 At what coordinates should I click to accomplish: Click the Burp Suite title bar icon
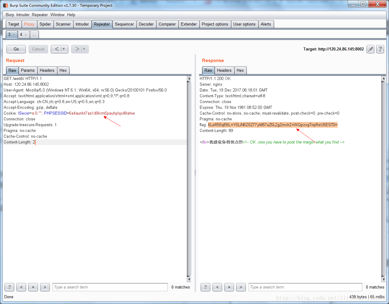click(5, 5)
